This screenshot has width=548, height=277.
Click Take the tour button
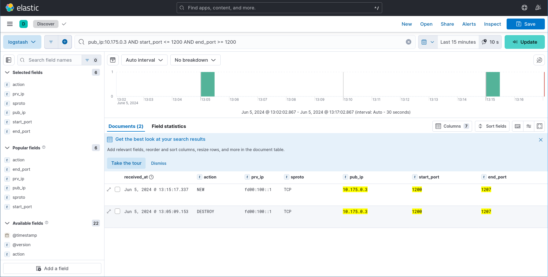[x=126, y=163]
